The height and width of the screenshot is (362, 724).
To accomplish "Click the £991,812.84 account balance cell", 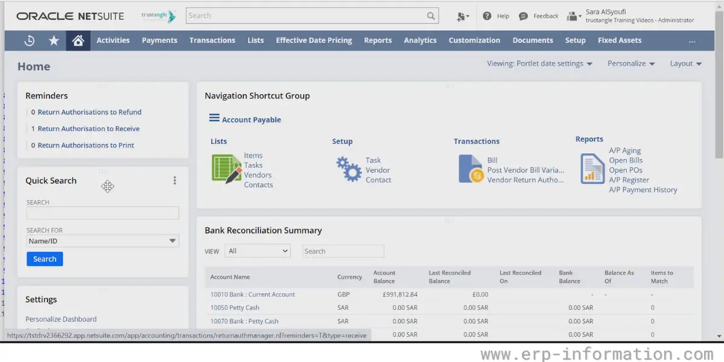I will click(x=400, y=294).
